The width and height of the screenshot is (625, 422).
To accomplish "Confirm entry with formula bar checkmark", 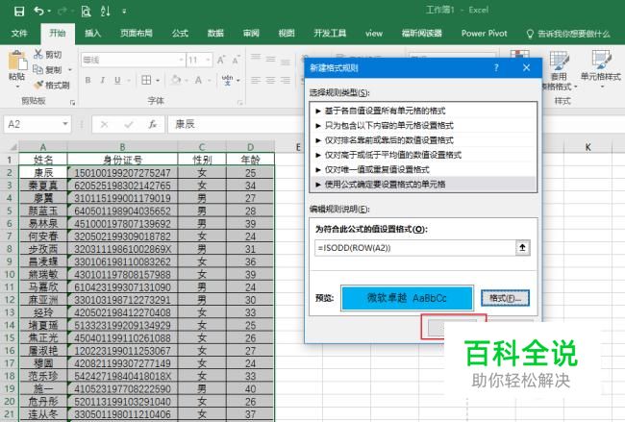I will point(128,125).
